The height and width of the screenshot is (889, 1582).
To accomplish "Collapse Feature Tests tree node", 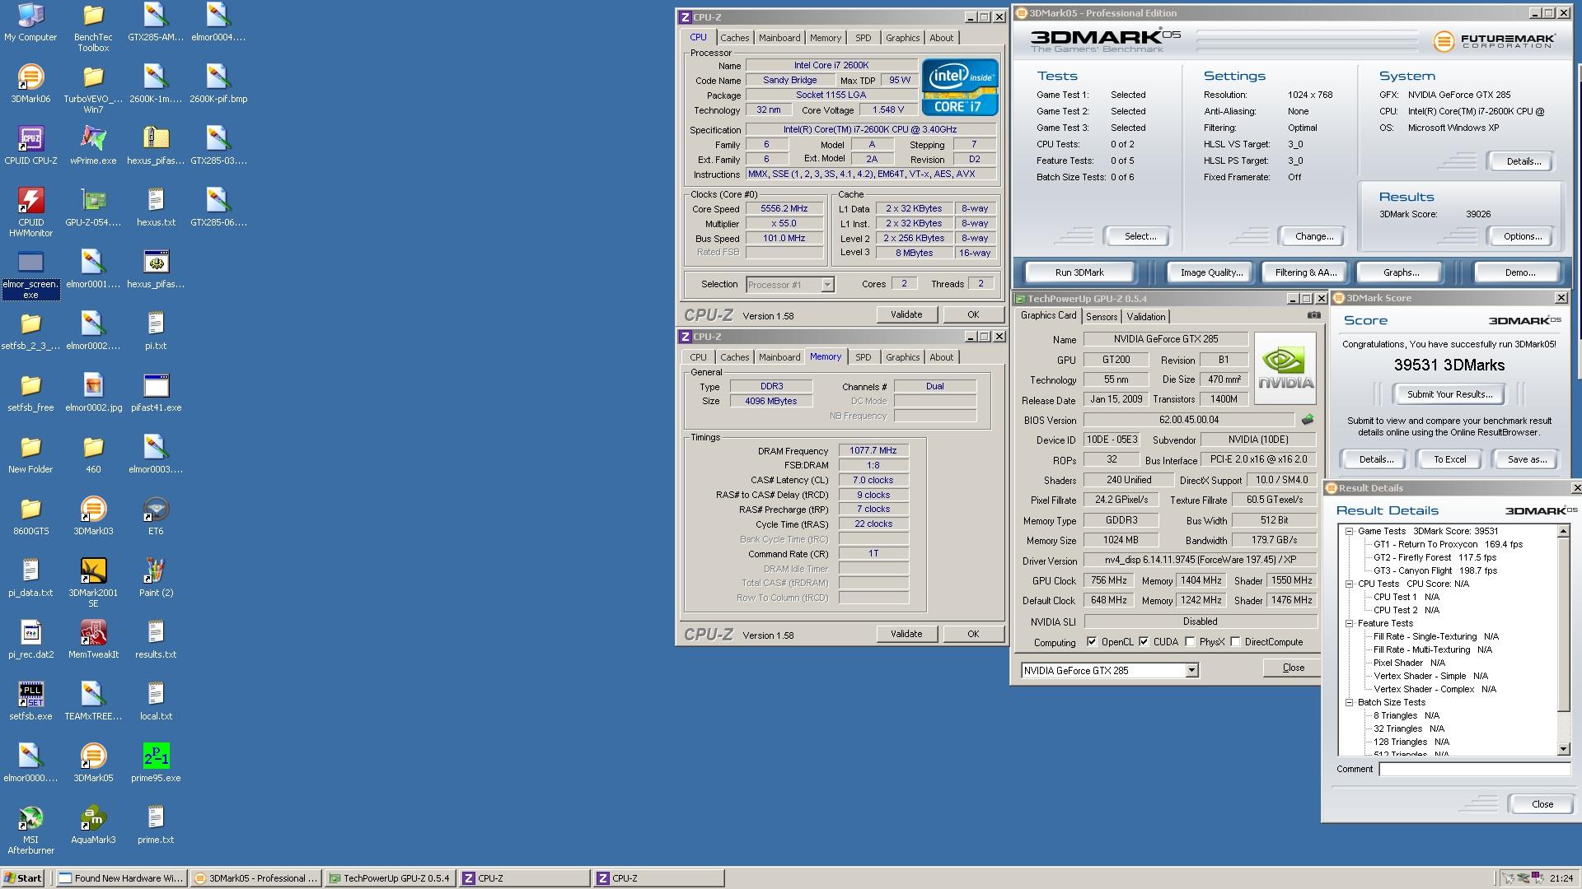I will [x=1350, y=623].
